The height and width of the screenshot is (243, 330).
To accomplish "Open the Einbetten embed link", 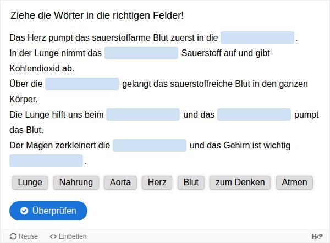I will pyautogui.click(x=68, y=236).
